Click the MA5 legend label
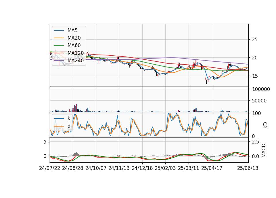 pos(72,30)
